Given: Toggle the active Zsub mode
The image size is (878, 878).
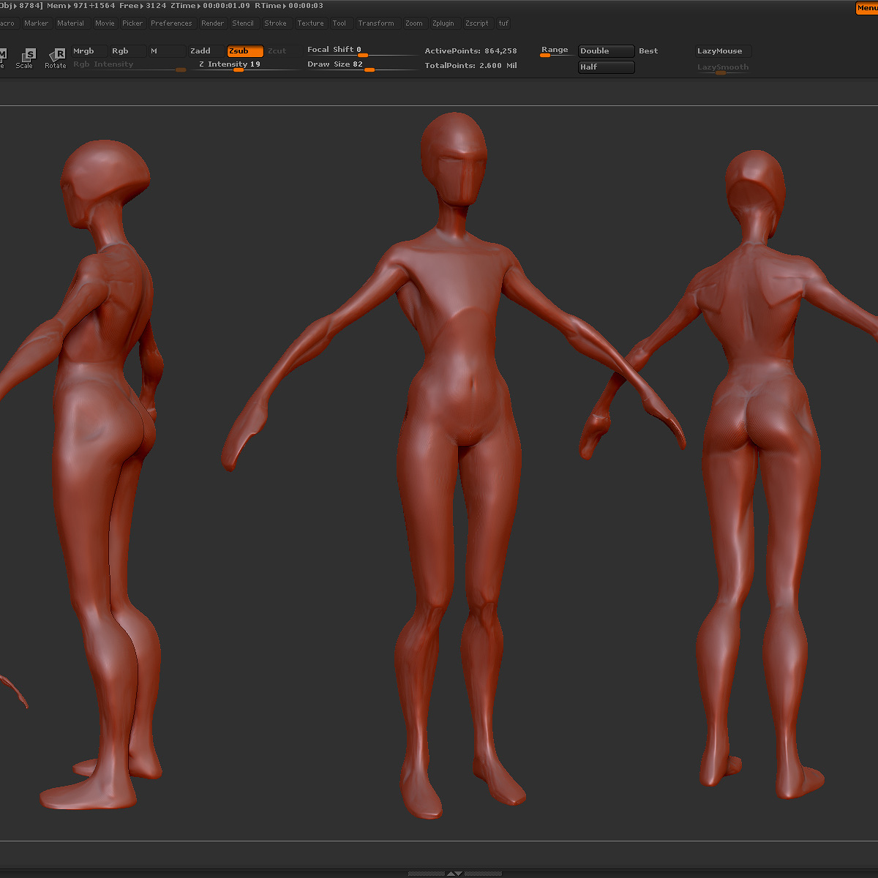Looking at the screenshot, I should (244, 51).
